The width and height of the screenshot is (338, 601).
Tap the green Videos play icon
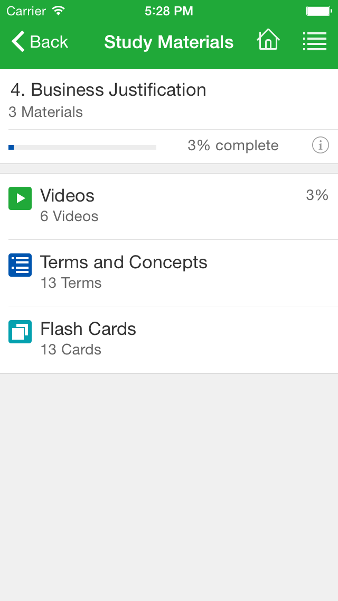tap(20, 198)
